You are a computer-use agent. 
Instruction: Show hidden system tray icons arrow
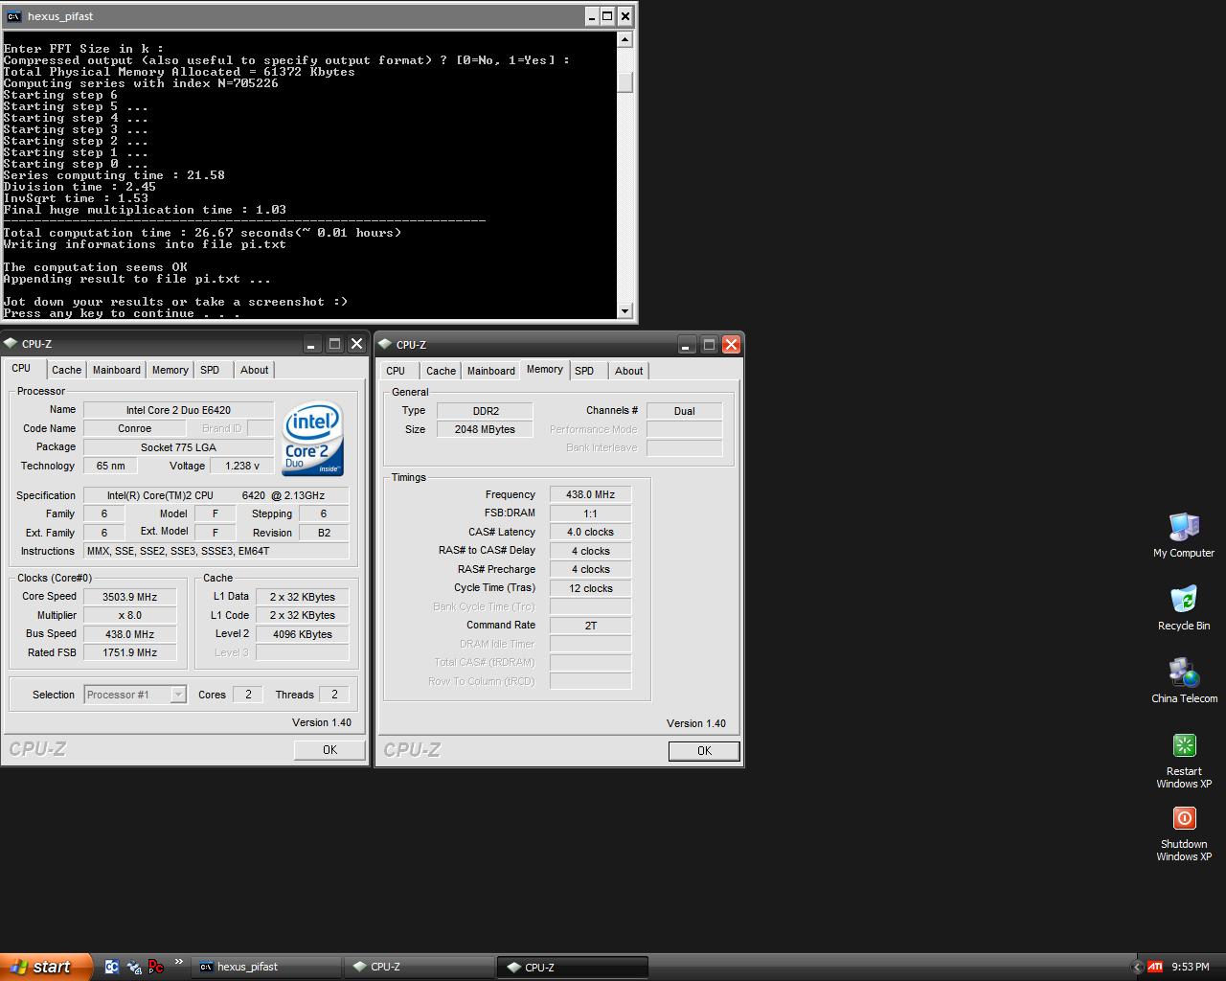coord(1137,967)
